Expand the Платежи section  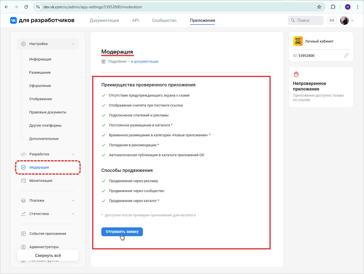(x=73, y=200)
